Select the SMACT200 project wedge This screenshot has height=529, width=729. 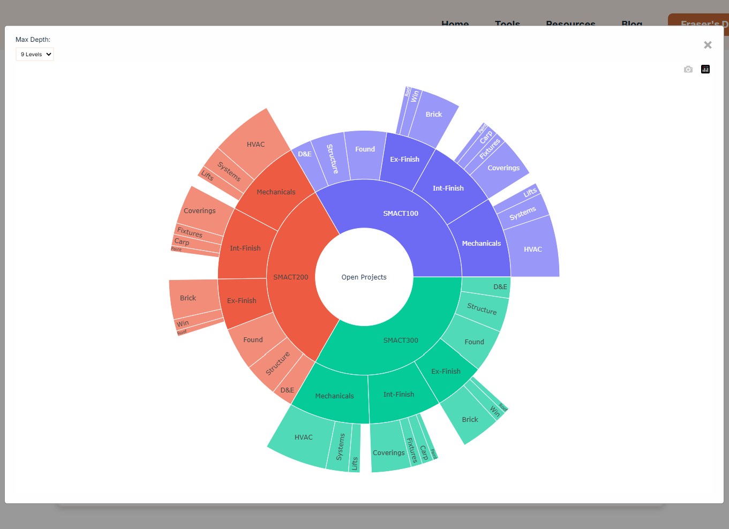pos(291,277)
